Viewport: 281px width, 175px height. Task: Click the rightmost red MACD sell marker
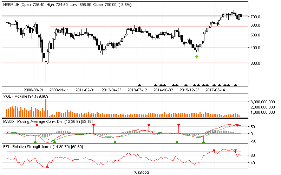point(237,126)
